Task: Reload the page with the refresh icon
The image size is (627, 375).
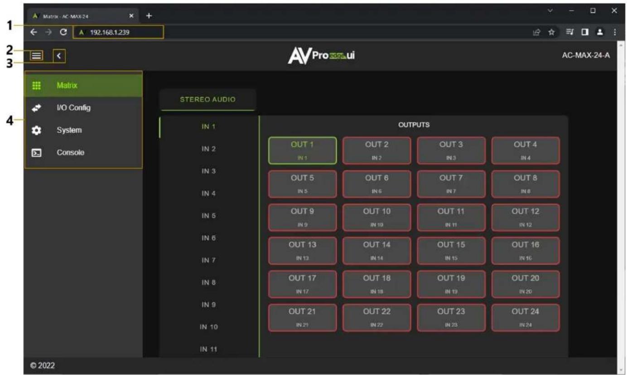Action: pos(63,32)
